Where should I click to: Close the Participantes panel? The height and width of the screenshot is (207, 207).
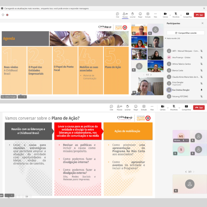[202, 23]
